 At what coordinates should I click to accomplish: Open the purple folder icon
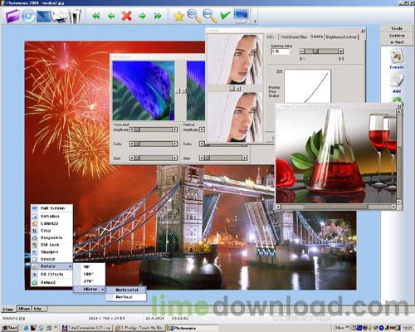pyautogui.click(x=12, y=16)
